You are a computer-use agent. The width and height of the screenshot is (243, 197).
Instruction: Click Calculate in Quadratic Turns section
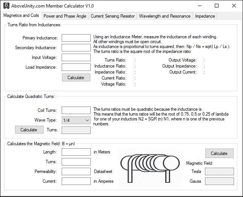click(29, 130)
